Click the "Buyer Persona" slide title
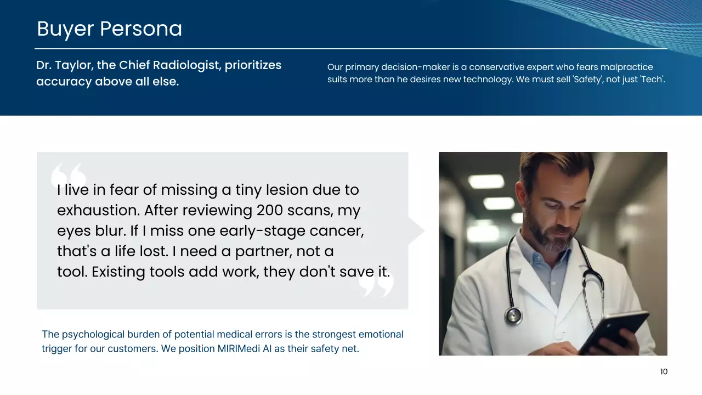The height and width of the screenshot is (395, 702). coord(109,29)
